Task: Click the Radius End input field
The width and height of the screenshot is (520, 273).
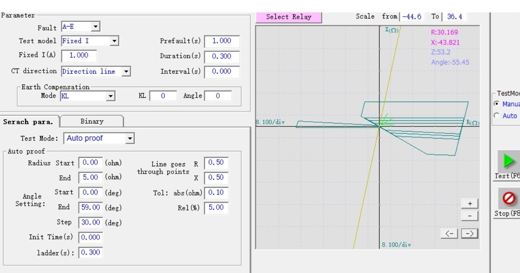Action: pos(91,177)
